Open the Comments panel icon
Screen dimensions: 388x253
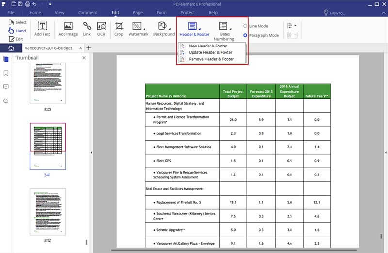(x=6, y=87)
